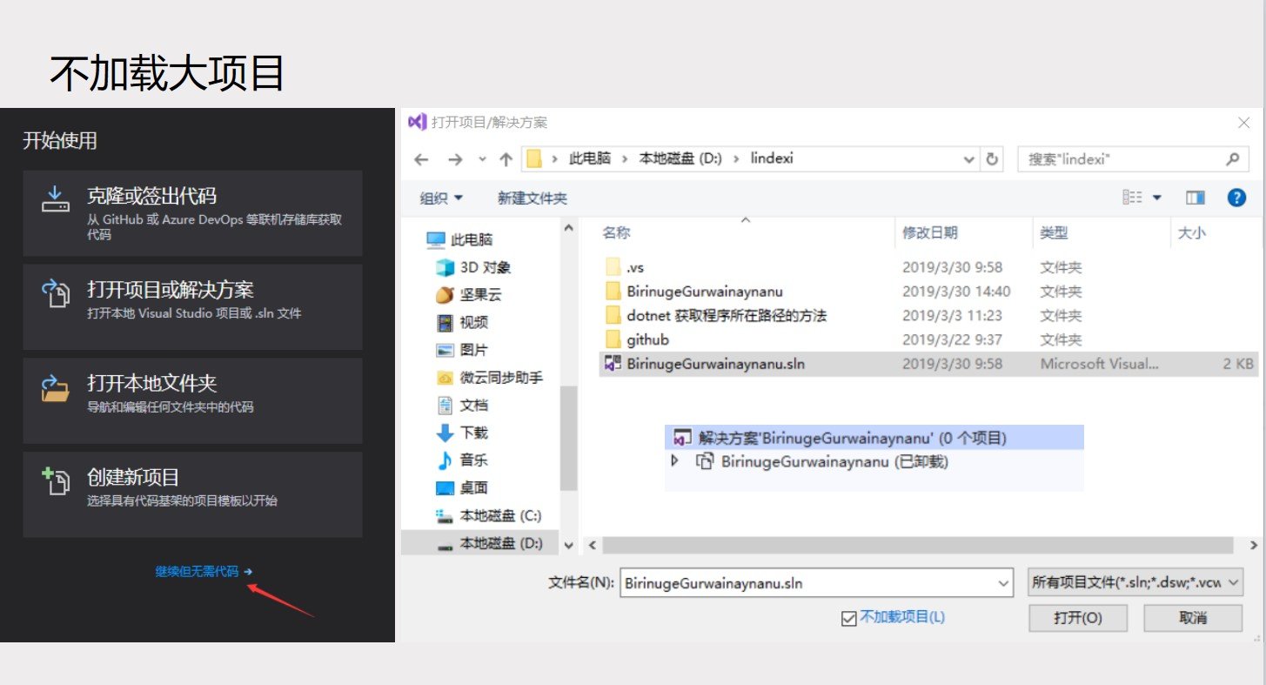Viewport: 1266px width, 685px height.
Task: Click the 取消 button
Action: [1193, 618]
